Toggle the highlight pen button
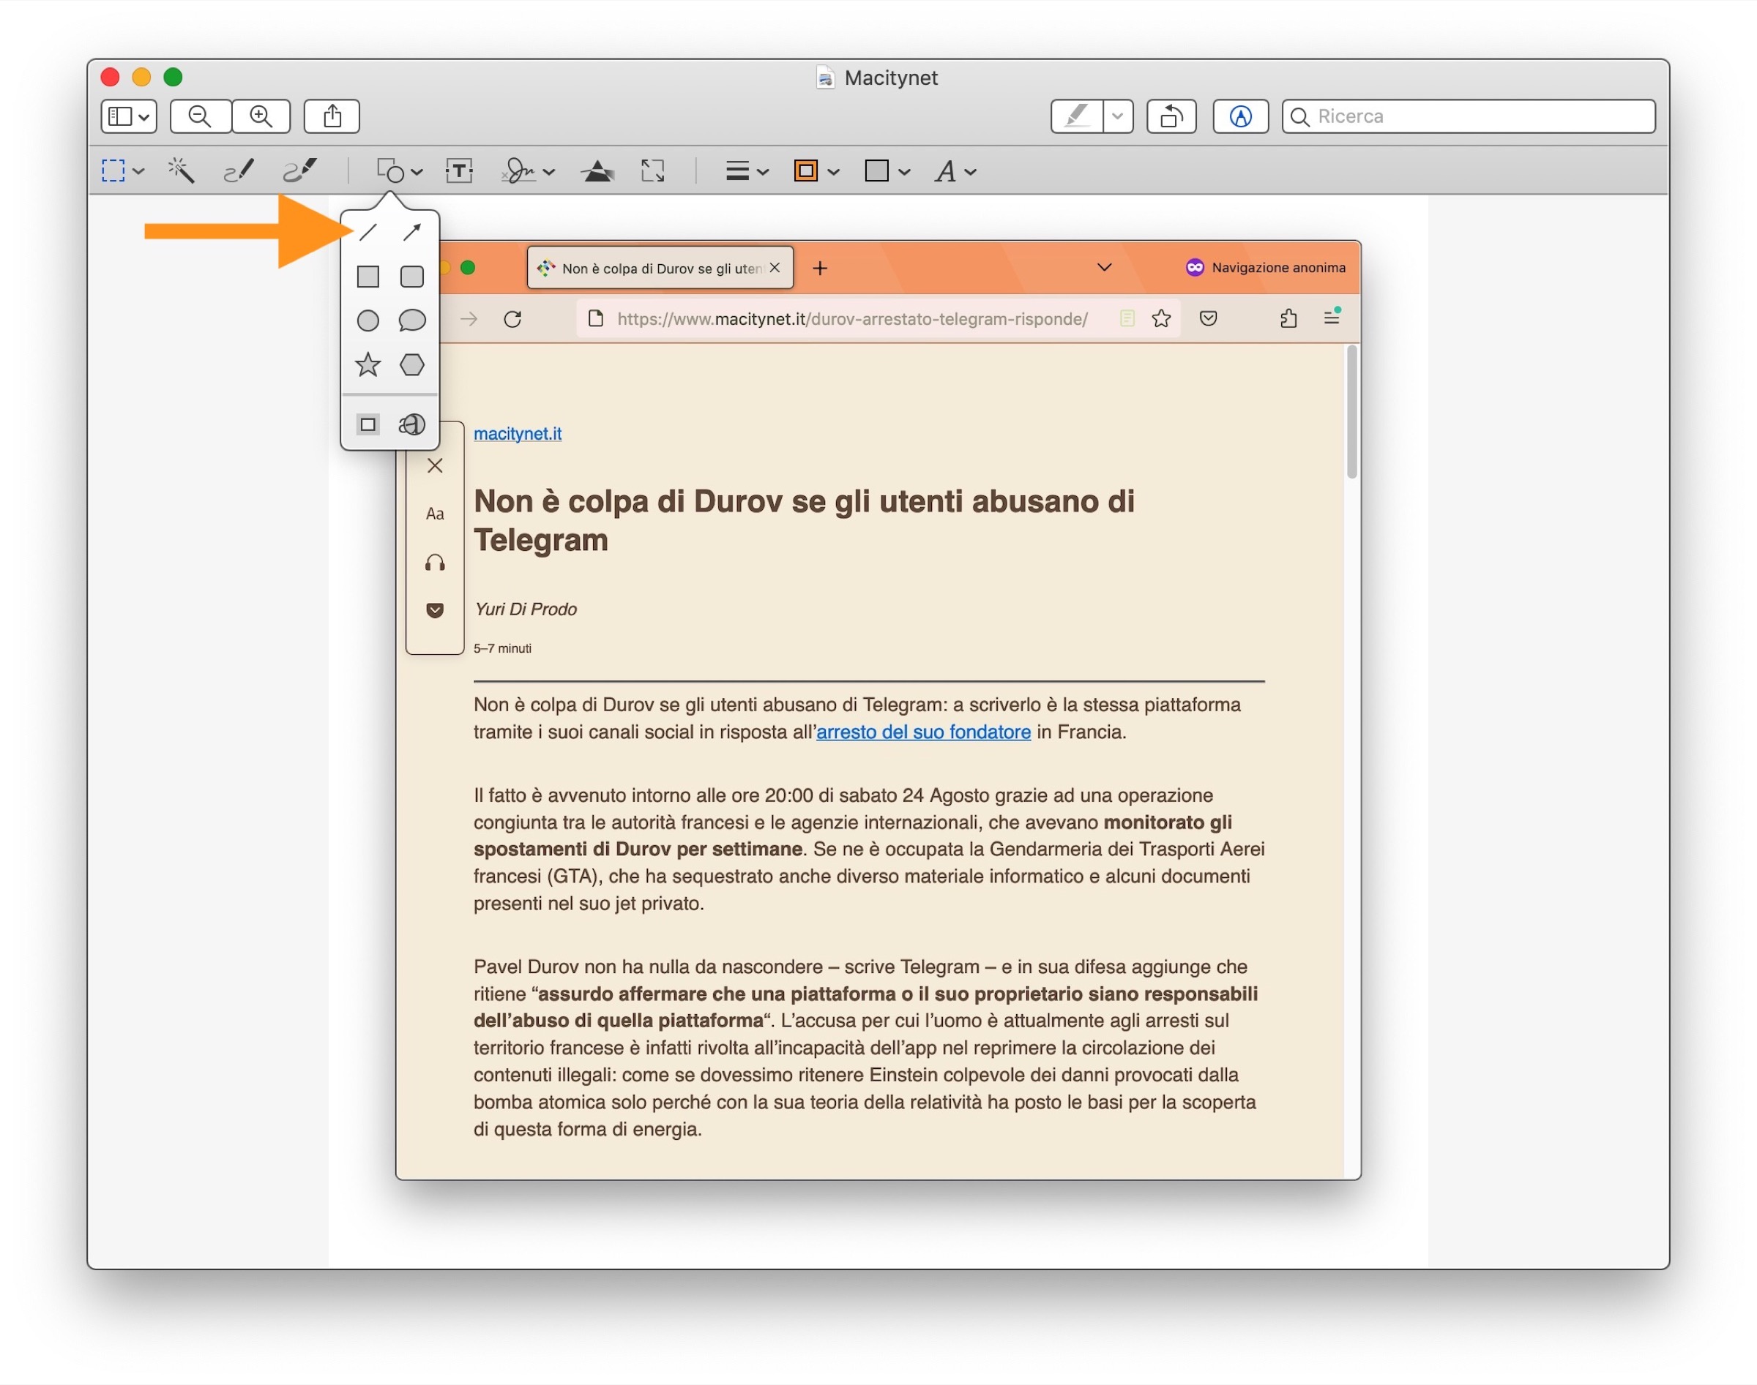The height and width of the screenshot is (1385, 1757). (1076, 117)
